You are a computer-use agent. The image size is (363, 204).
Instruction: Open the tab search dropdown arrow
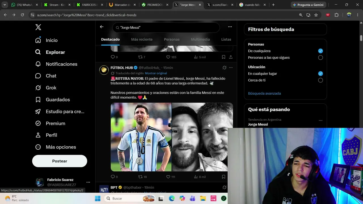point(5,5)
